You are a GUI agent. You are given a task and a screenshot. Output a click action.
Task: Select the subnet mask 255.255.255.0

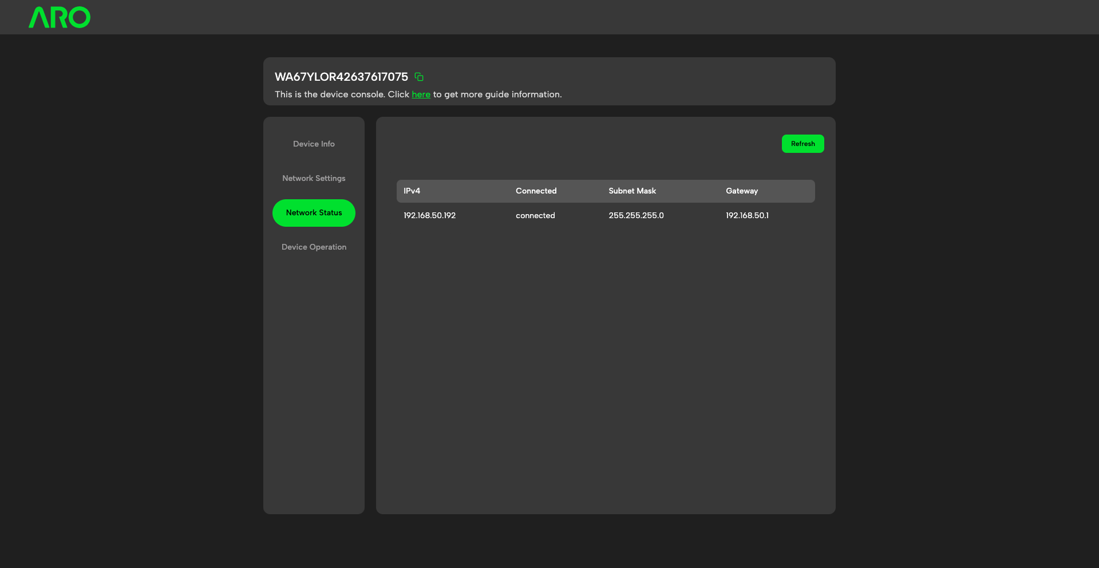click(636, 215)
